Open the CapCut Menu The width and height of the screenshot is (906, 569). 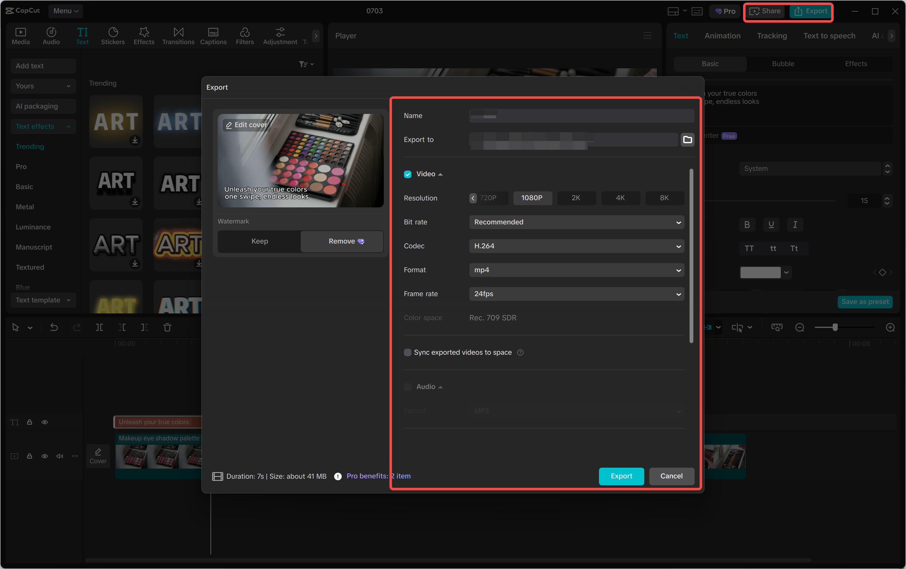tap(65, 11)
